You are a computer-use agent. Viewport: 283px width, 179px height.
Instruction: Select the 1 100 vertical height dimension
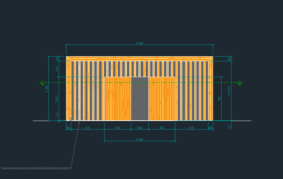47,89
